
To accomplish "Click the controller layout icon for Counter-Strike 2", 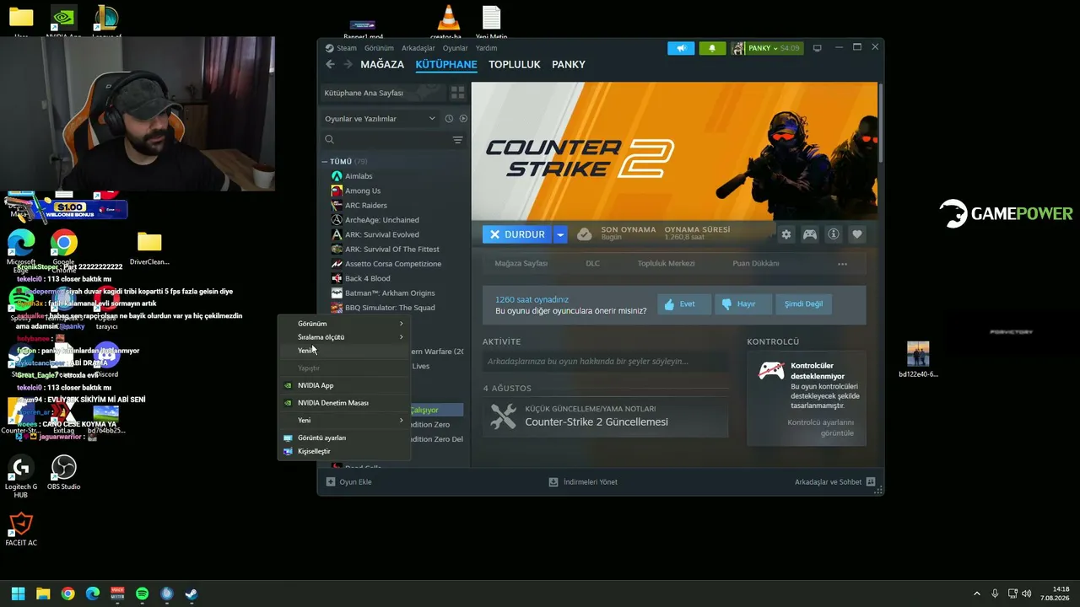I will point(810,234).
